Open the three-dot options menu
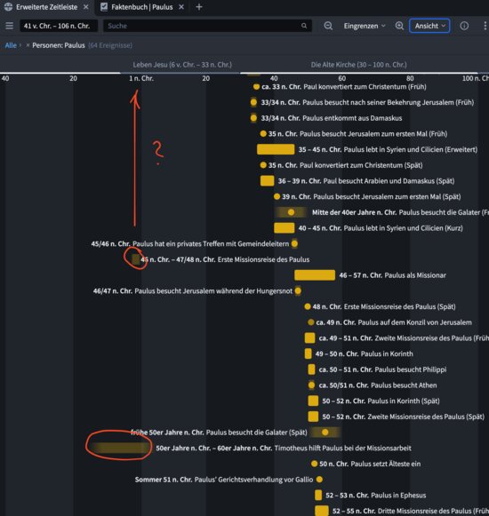This screenshot has height=516, width=489. (485, 26)
